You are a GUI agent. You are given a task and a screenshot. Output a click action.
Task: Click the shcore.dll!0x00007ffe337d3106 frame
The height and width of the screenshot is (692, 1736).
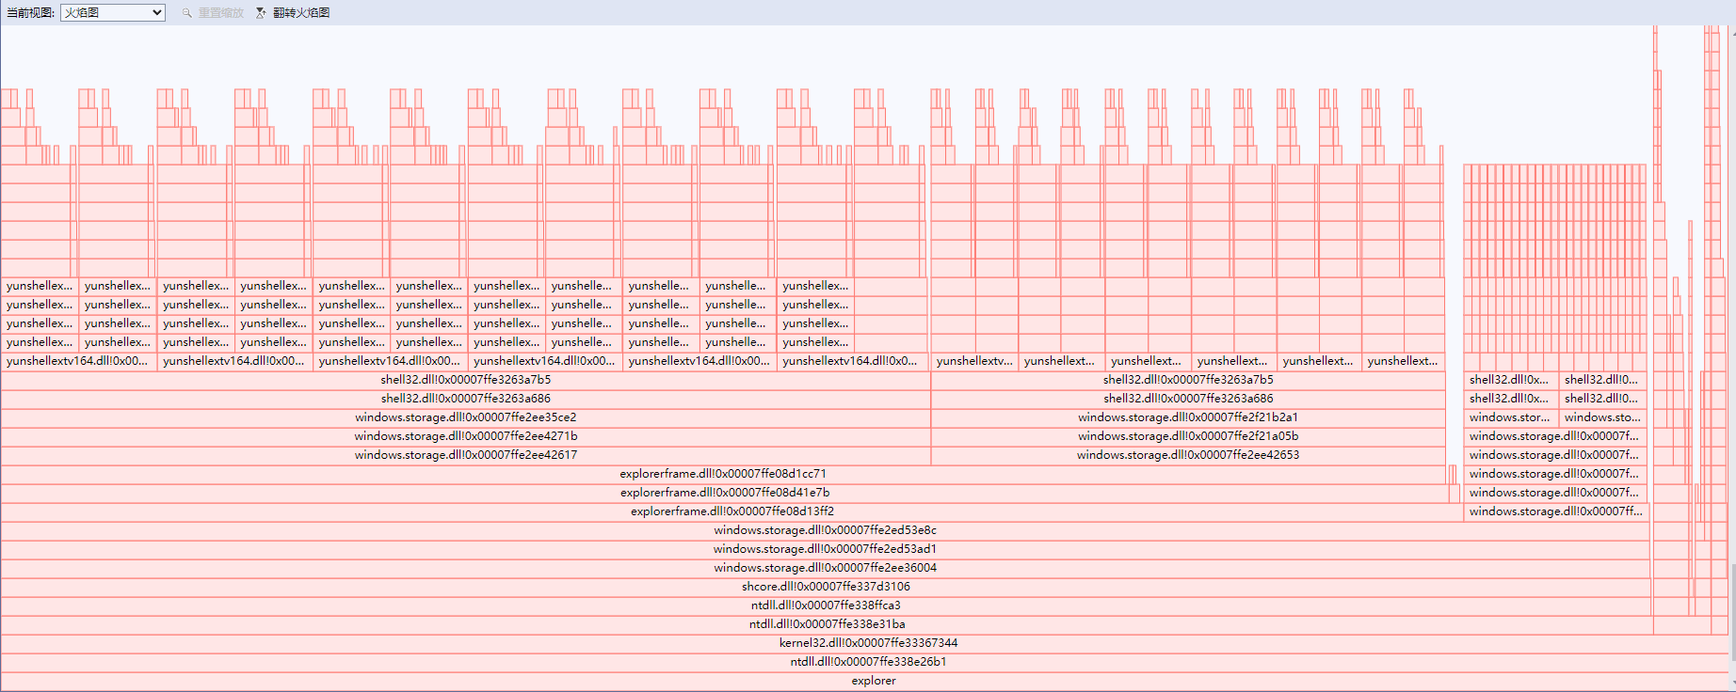(x=826, y=587)
